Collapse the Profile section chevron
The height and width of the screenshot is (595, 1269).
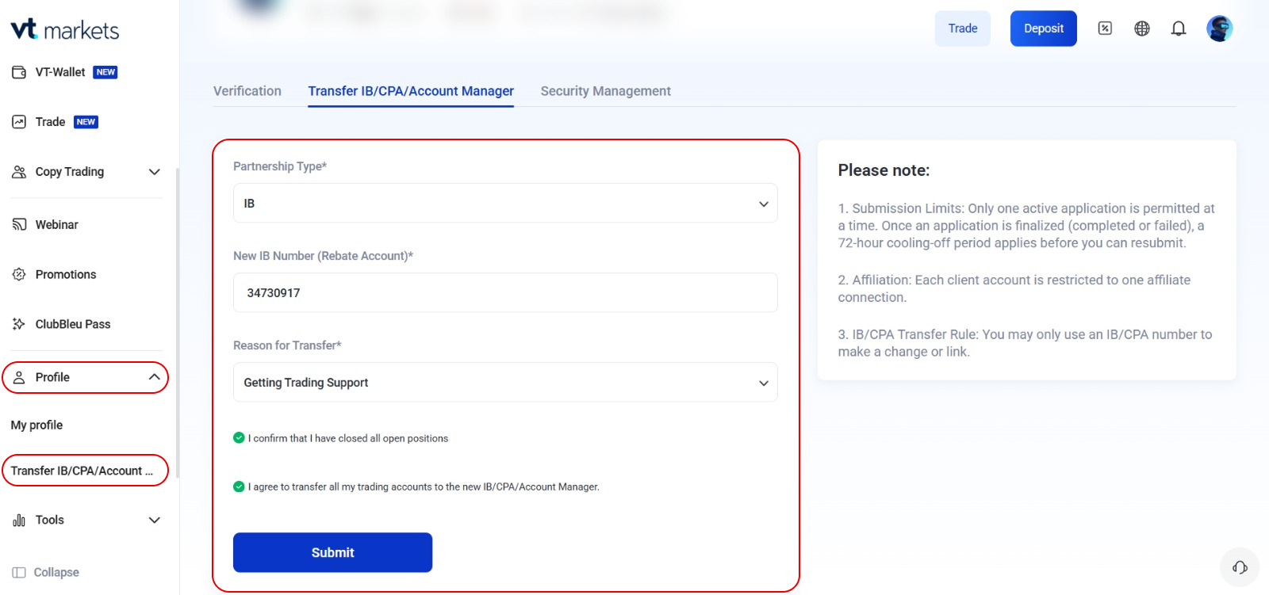coord(155,377)
